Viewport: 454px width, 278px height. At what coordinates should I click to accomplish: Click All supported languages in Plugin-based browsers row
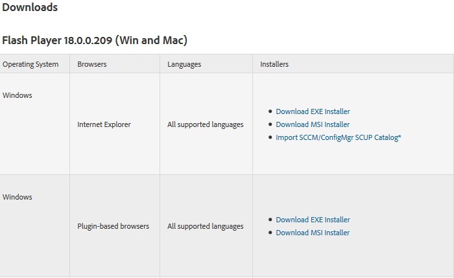(x=206, y=226)
